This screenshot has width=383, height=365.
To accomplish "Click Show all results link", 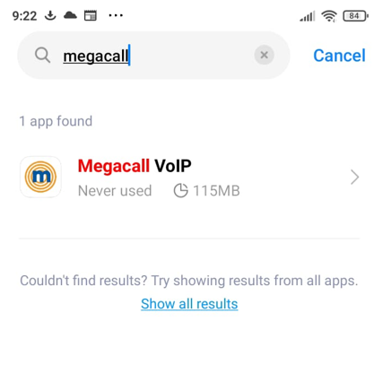I will coord(189,304).
